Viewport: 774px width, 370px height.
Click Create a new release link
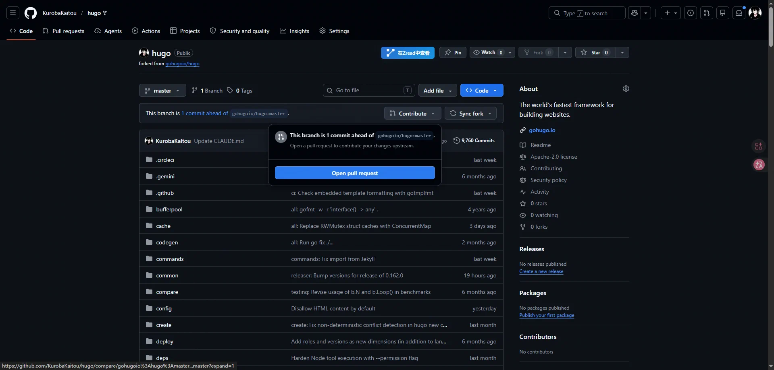click(x=541, y=271)
